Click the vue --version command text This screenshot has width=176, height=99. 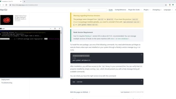[x=78, y=82]
